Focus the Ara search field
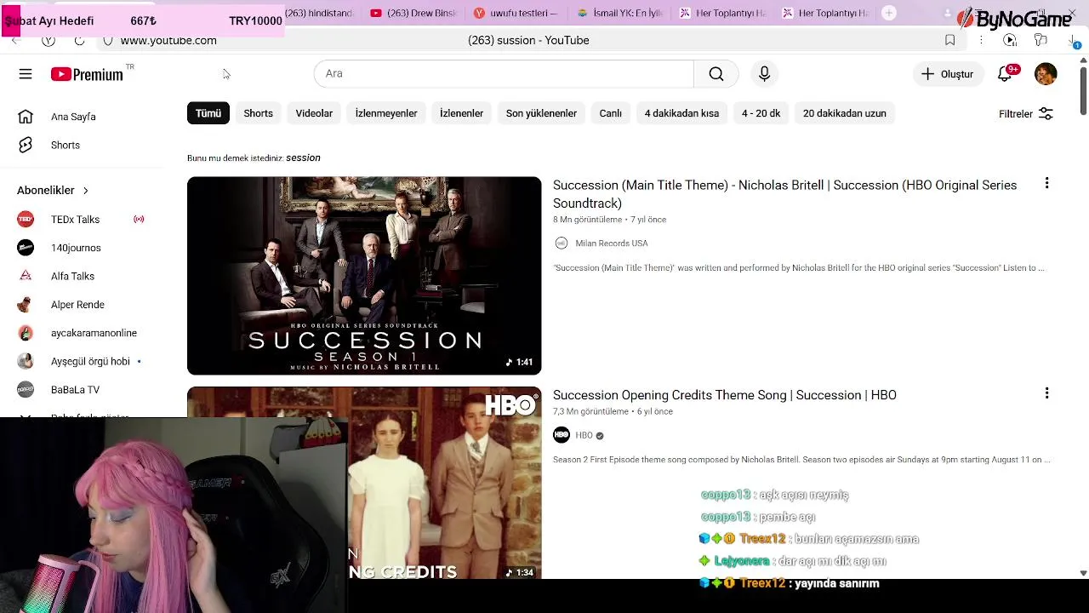Viewport: 1089px width, 613px height. point(504,74)
